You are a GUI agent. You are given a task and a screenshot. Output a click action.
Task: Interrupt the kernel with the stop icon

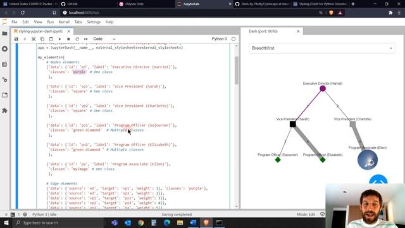68,39
